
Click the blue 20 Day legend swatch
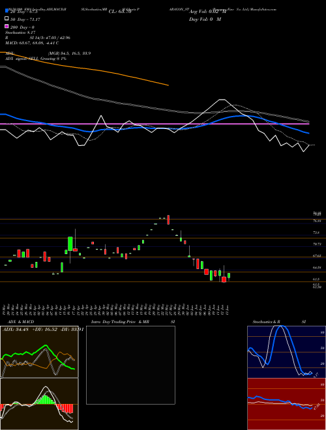[x=7, y=11]
